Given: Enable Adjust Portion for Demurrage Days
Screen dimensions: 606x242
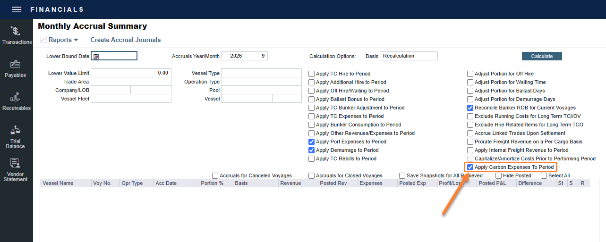Looking at the screenshot, I should point(470,99).
